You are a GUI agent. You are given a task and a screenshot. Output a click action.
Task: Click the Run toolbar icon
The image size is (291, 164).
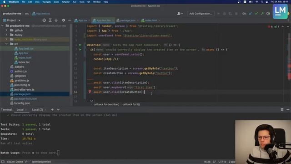coord(218,14)
